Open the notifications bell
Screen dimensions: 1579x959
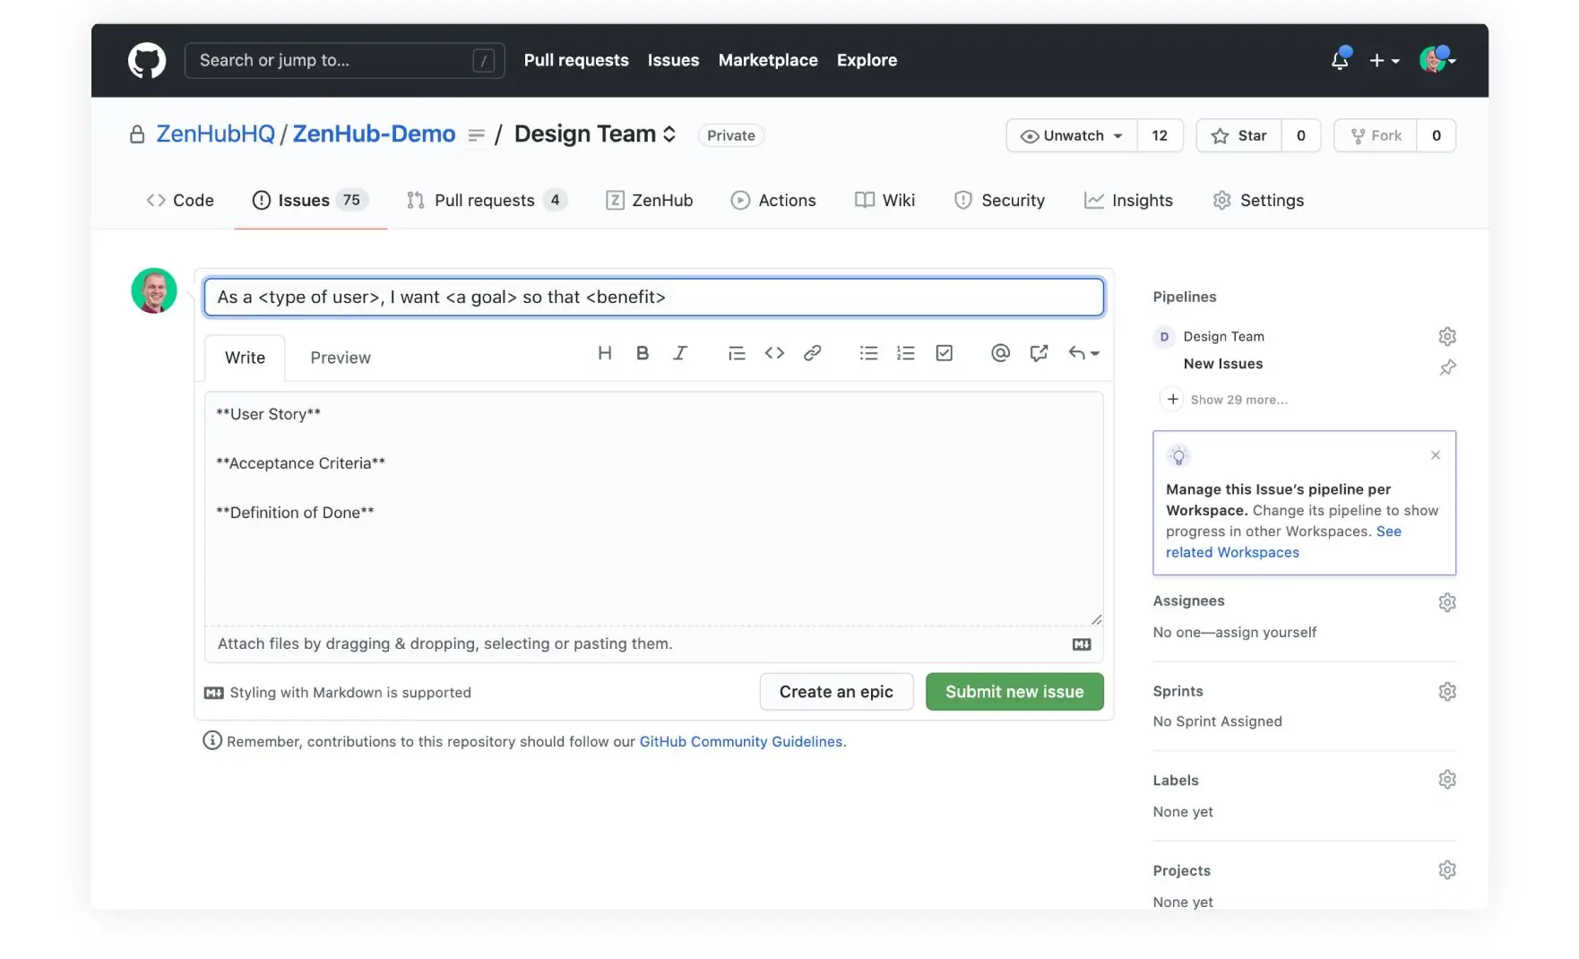[1340, 60]
